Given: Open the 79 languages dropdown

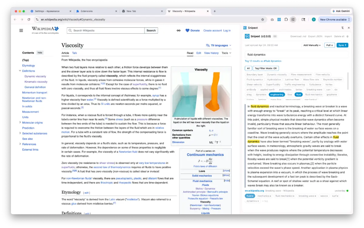Looking at the screenshot, I should tap(218, 45).
